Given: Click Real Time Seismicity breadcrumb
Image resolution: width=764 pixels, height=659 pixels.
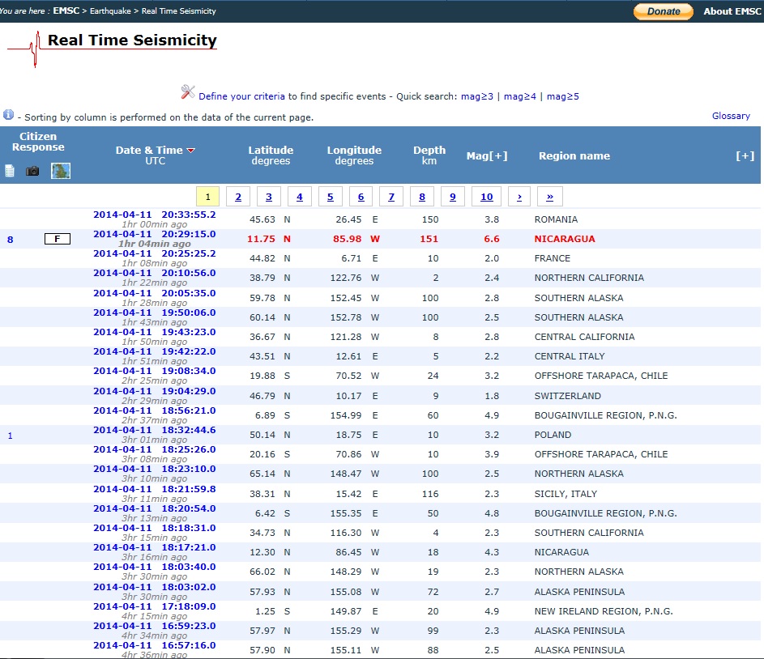Looking at the screenshot, I should click(179, 11).
